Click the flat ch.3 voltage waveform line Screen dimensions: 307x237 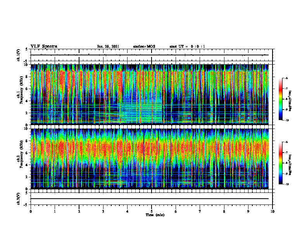tap(150, 199)
